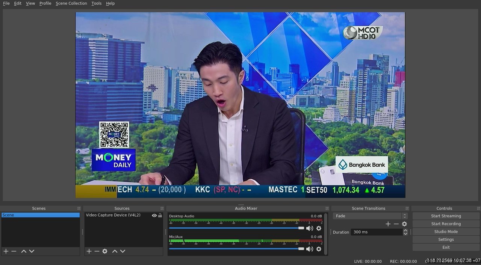Screen dimensions: 481x265
Task: Add a new source with plus icon
Action: pos(89,251)
